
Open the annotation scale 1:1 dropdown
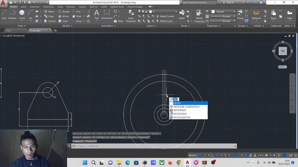261,155
